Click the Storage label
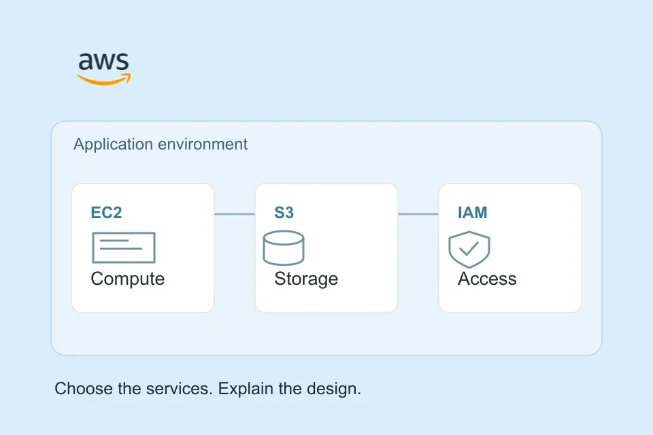The width and height of the screenshot is (653, 435). pos(306,279)
